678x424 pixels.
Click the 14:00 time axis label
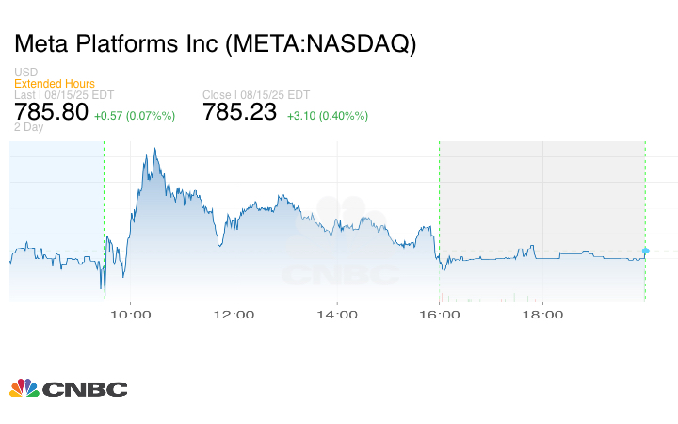pyautogui.click(x=337, y=316)
